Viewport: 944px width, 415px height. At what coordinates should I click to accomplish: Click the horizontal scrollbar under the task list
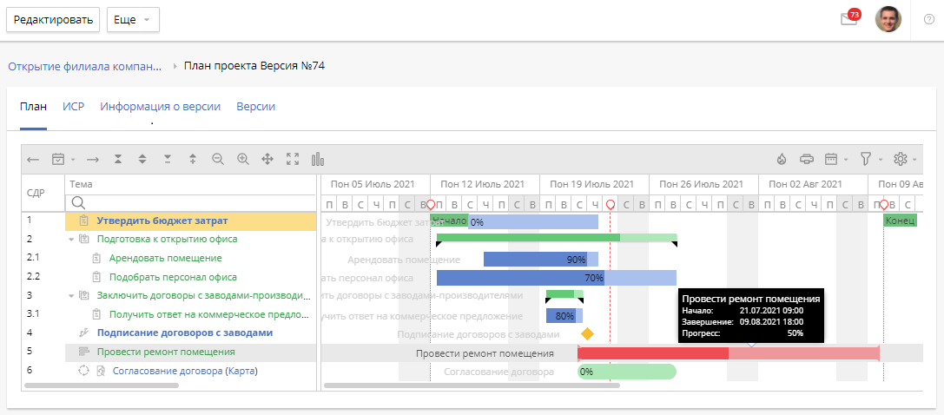101,385
